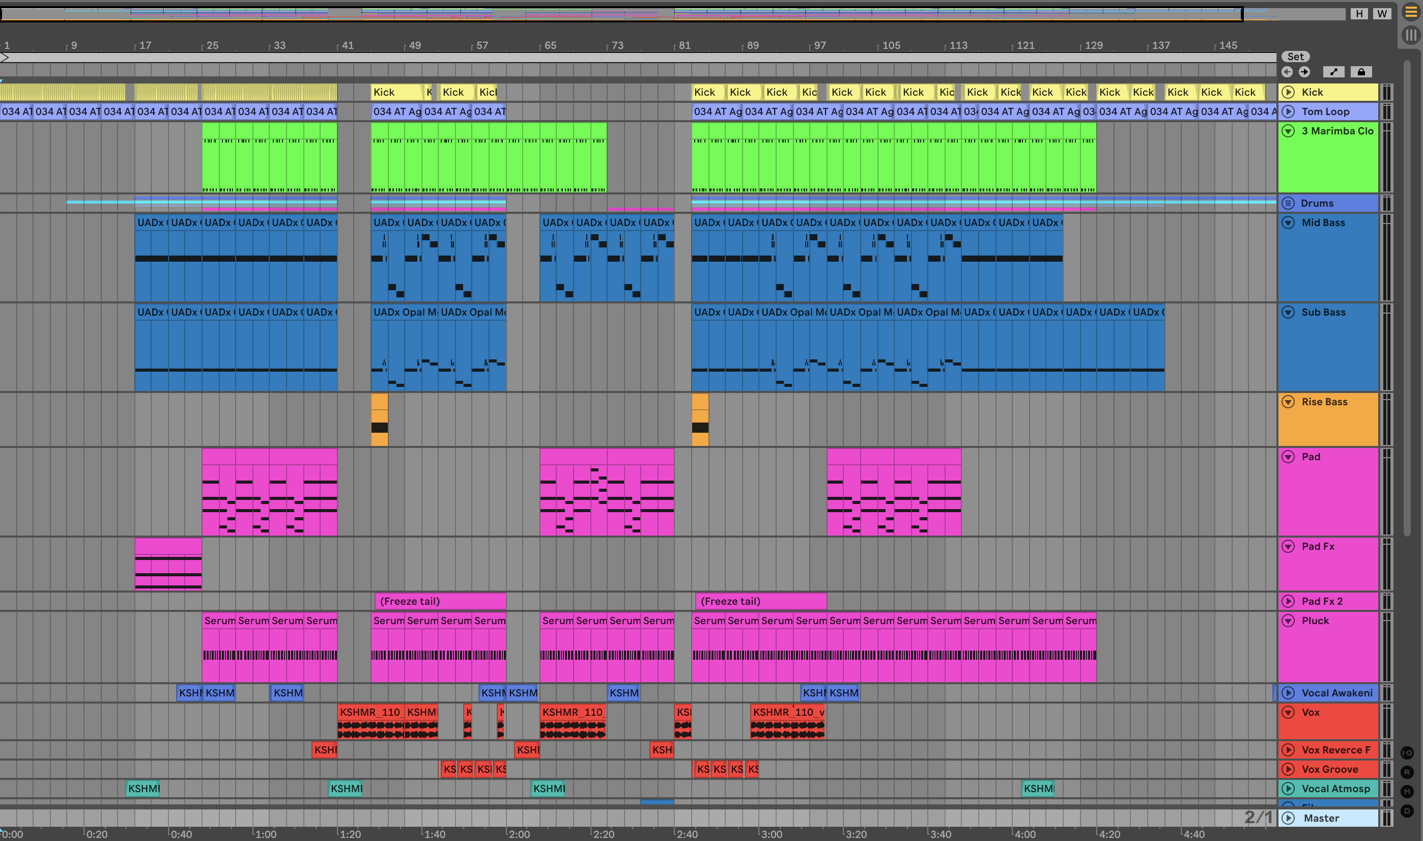The image size is (1423, 841).
Task: Click the lock envelopes padlock icon
Action: point(1361,72)
